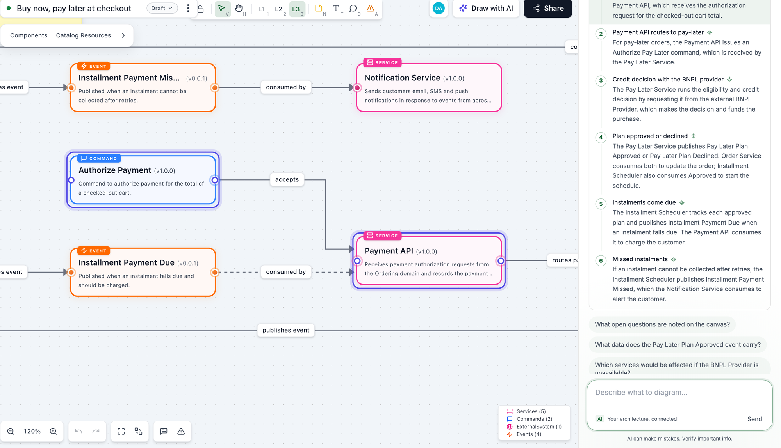Open the Catalog Resources tab
This screenshot has width=781, height=448.
tap(84, 35)
